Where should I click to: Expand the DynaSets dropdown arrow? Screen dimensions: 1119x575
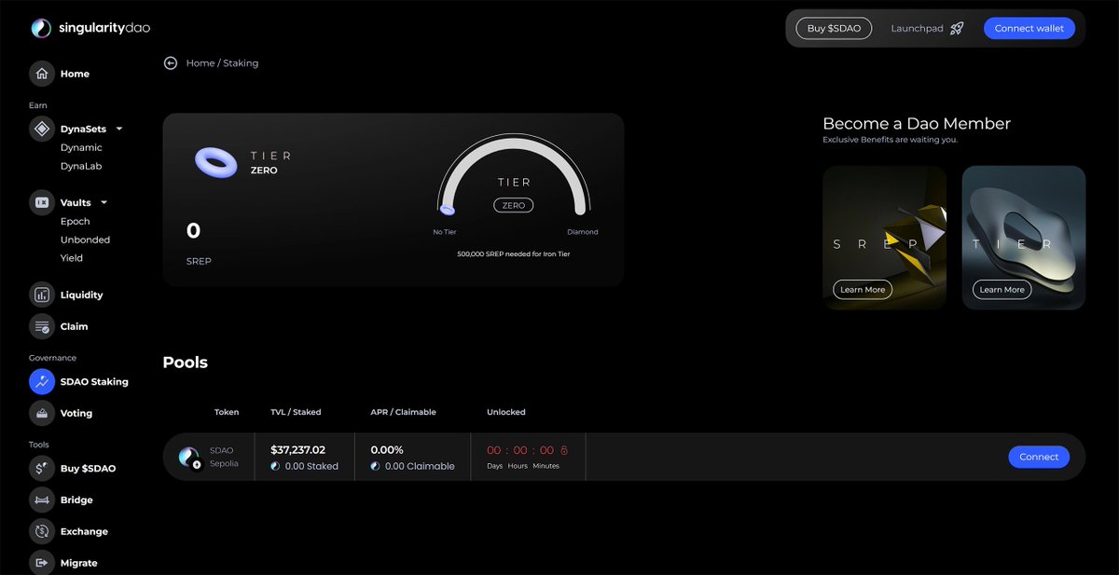(x=119, y=130)
